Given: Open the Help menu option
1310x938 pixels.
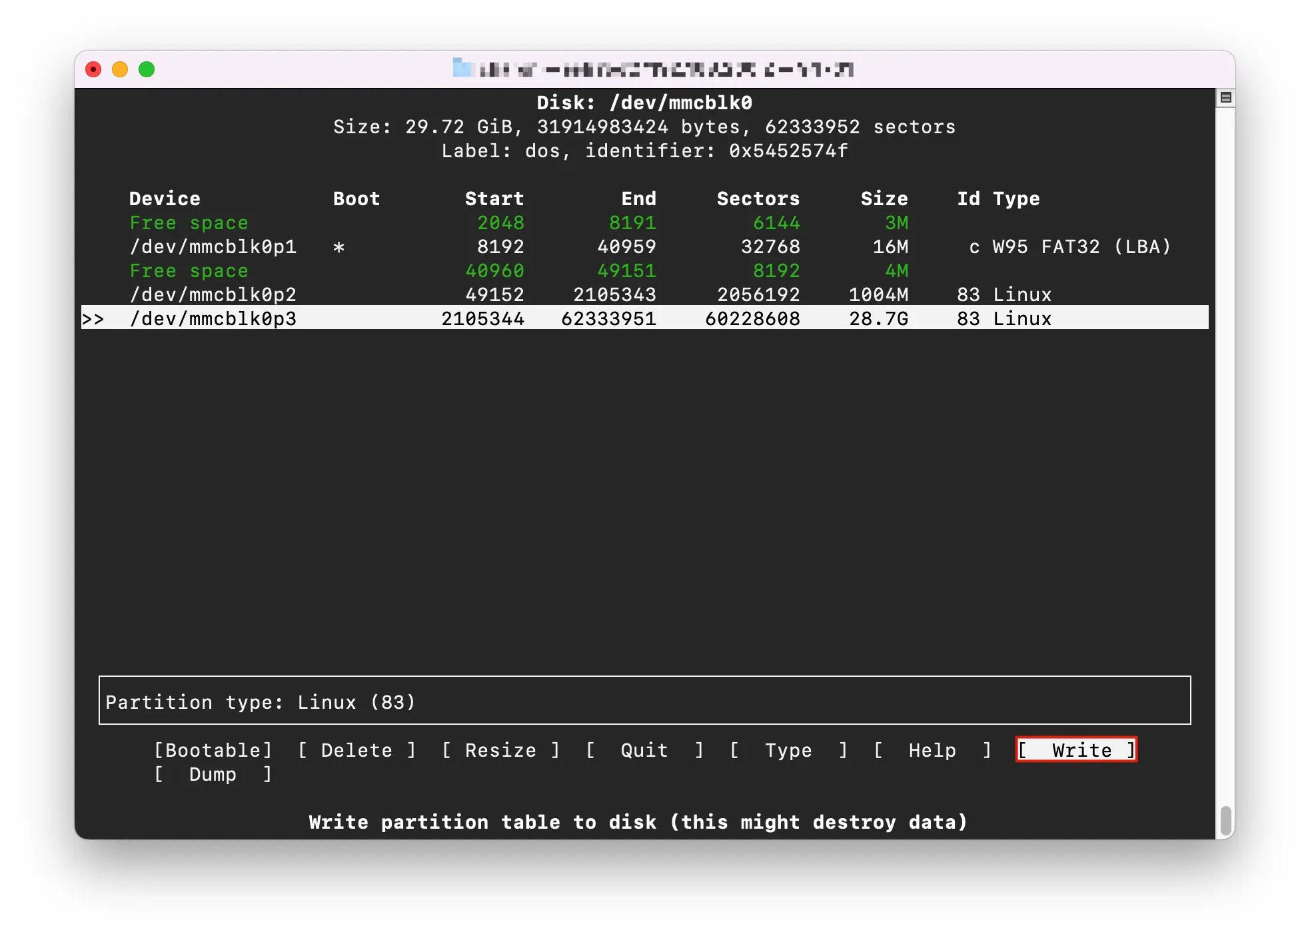Looking at the screenshot, I should (x=933, y=750).
